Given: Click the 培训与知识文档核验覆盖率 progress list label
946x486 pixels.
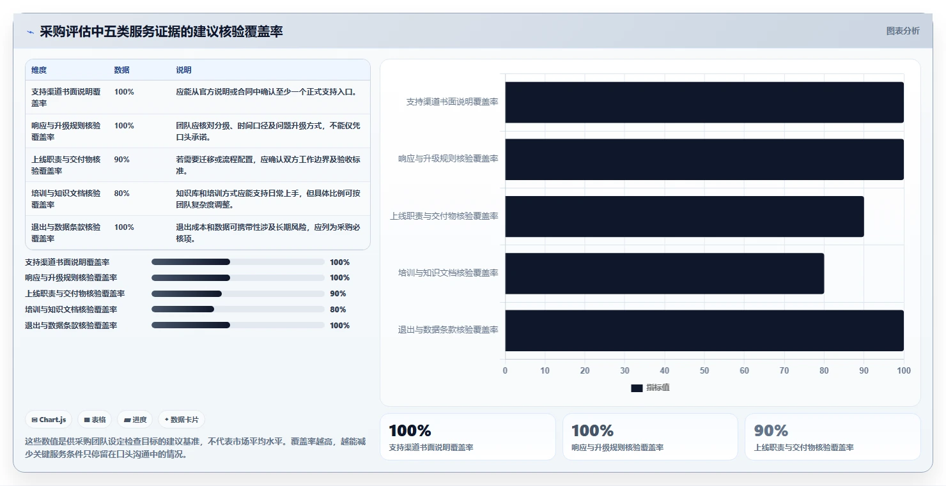Looking at the screenshot, I should pos(71,310).
